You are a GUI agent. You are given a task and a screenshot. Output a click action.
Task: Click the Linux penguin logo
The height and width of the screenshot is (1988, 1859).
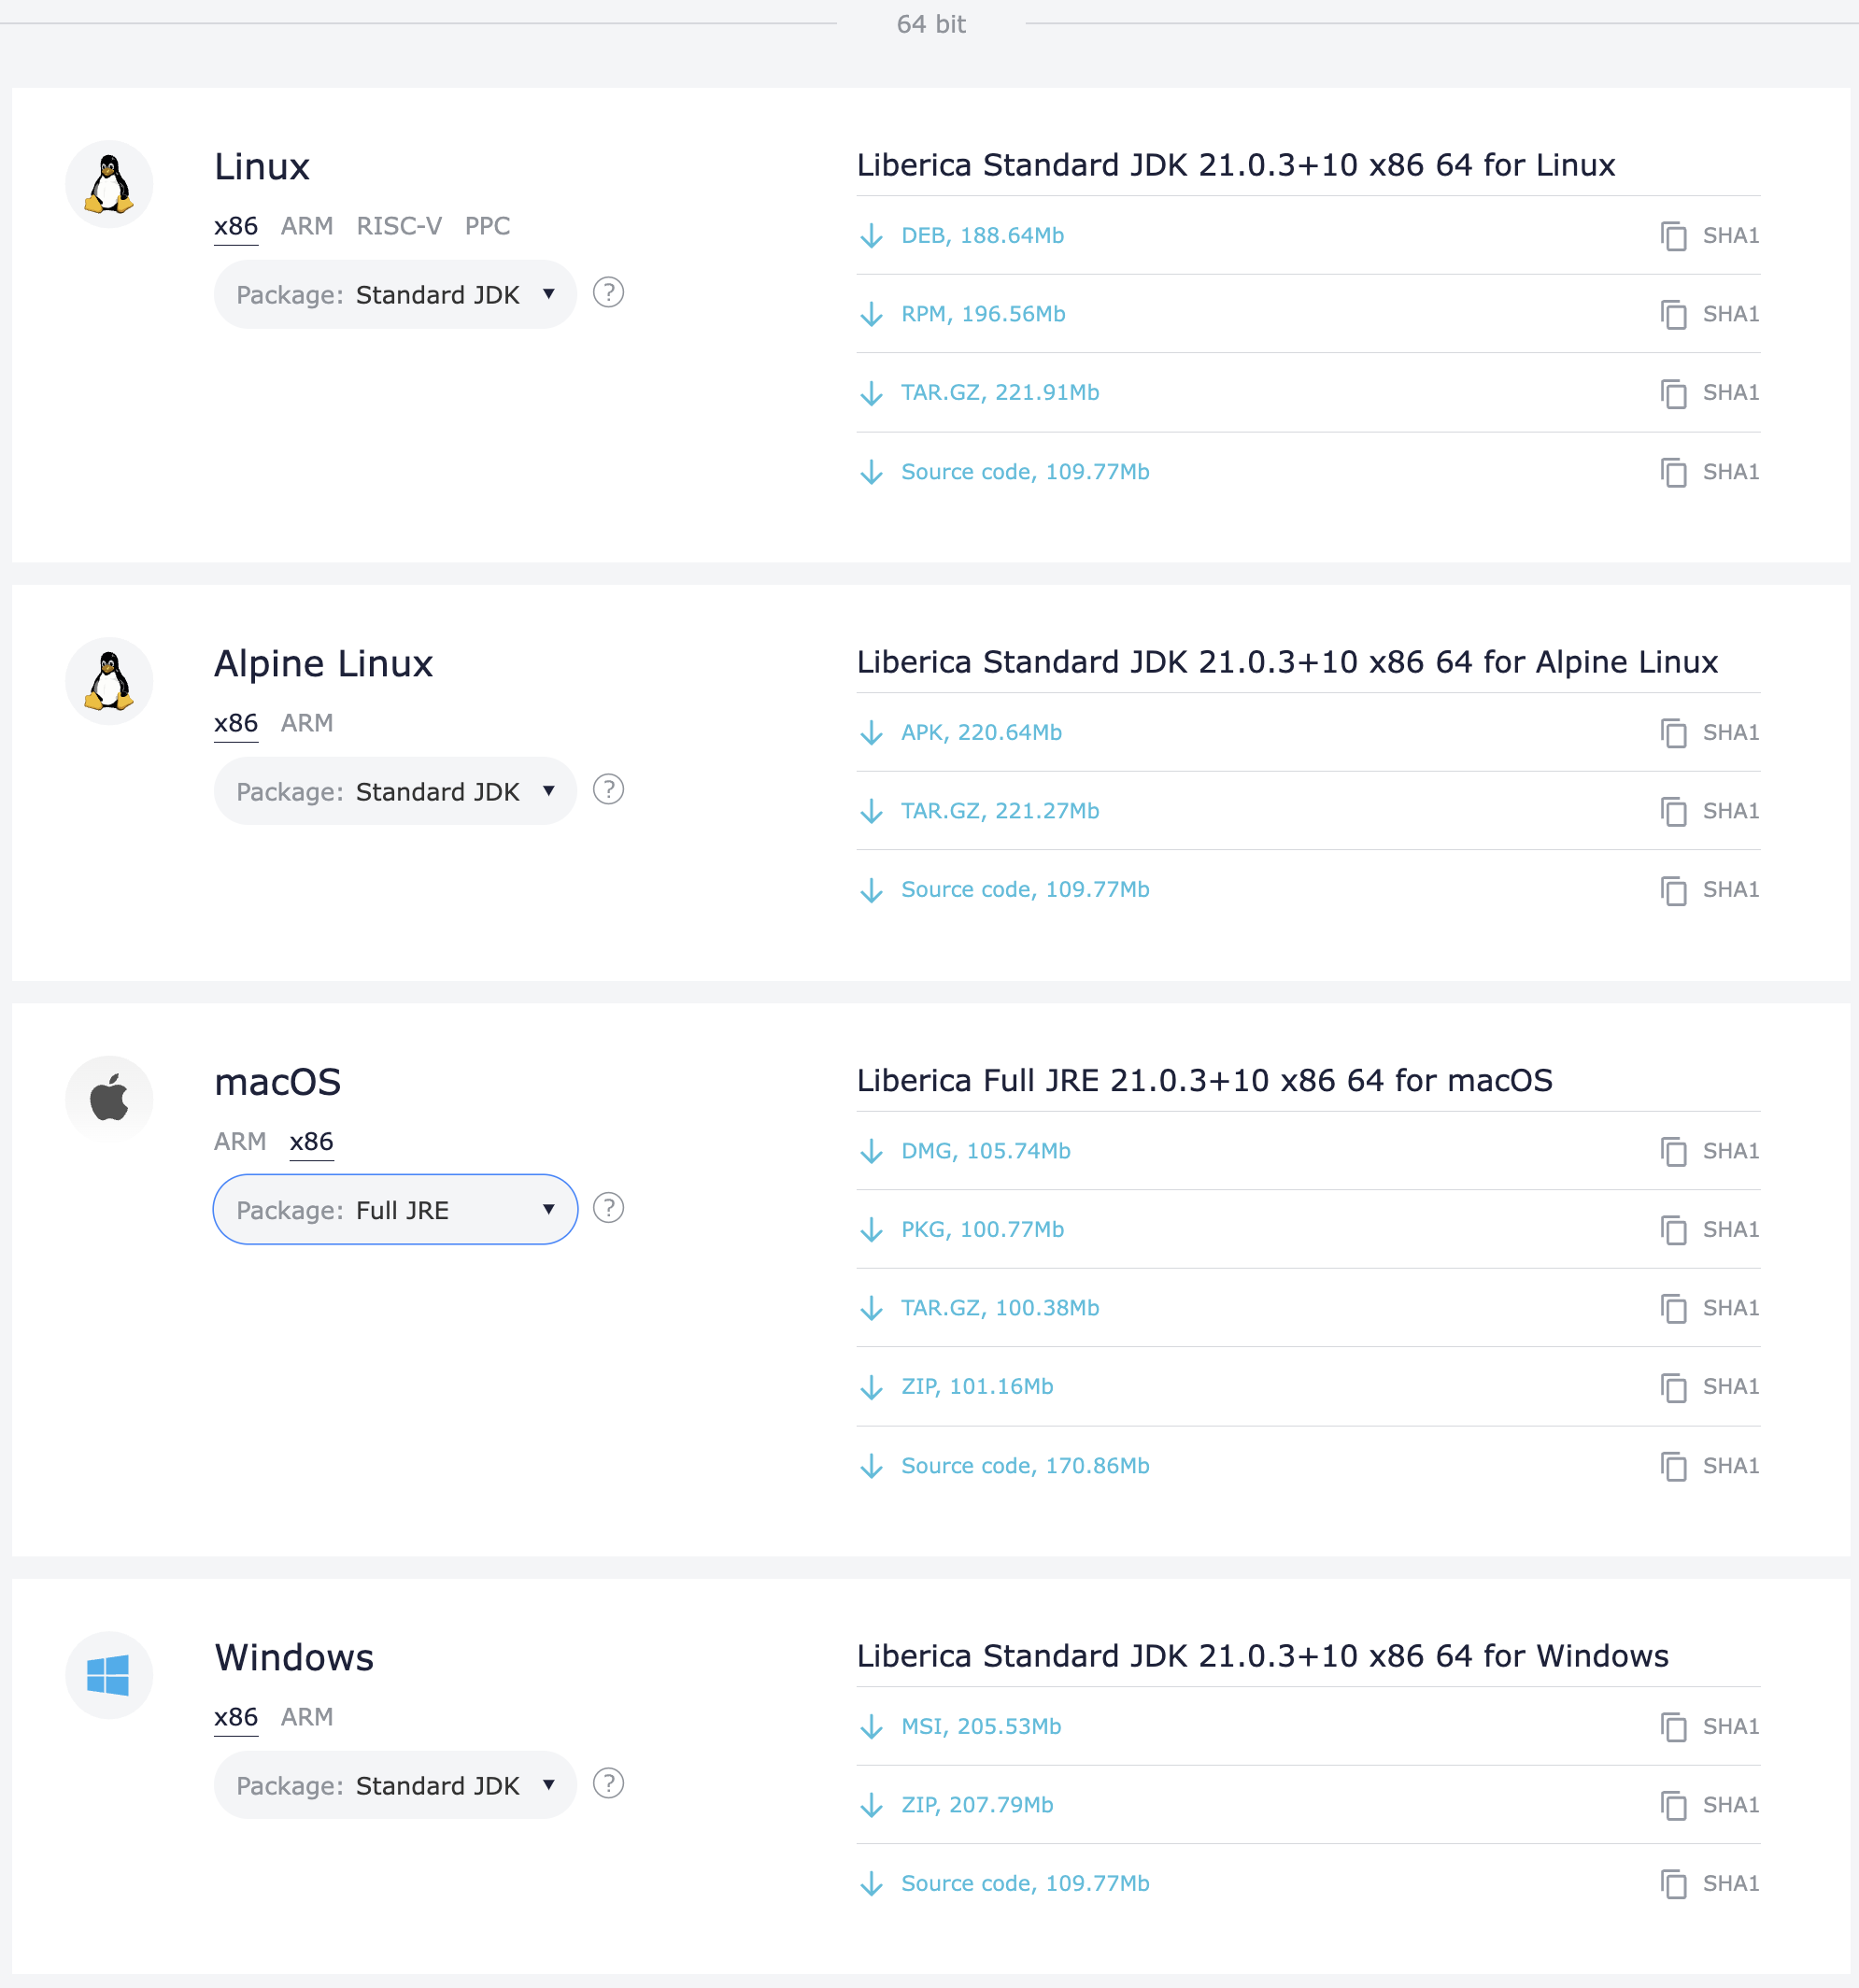coord(109,184)
